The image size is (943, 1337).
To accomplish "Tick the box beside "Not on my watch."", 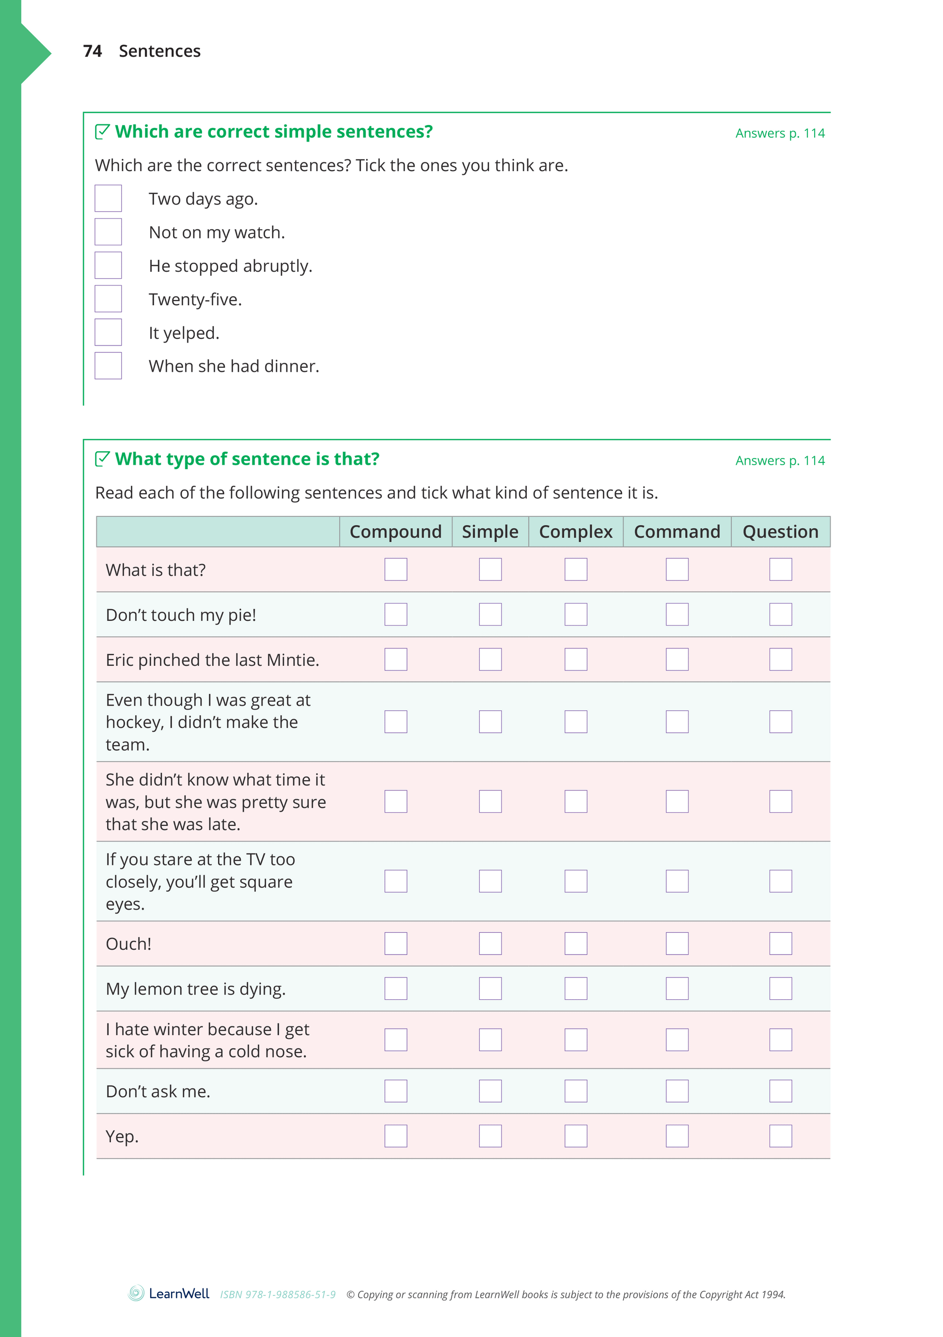I will coord(109,232).
